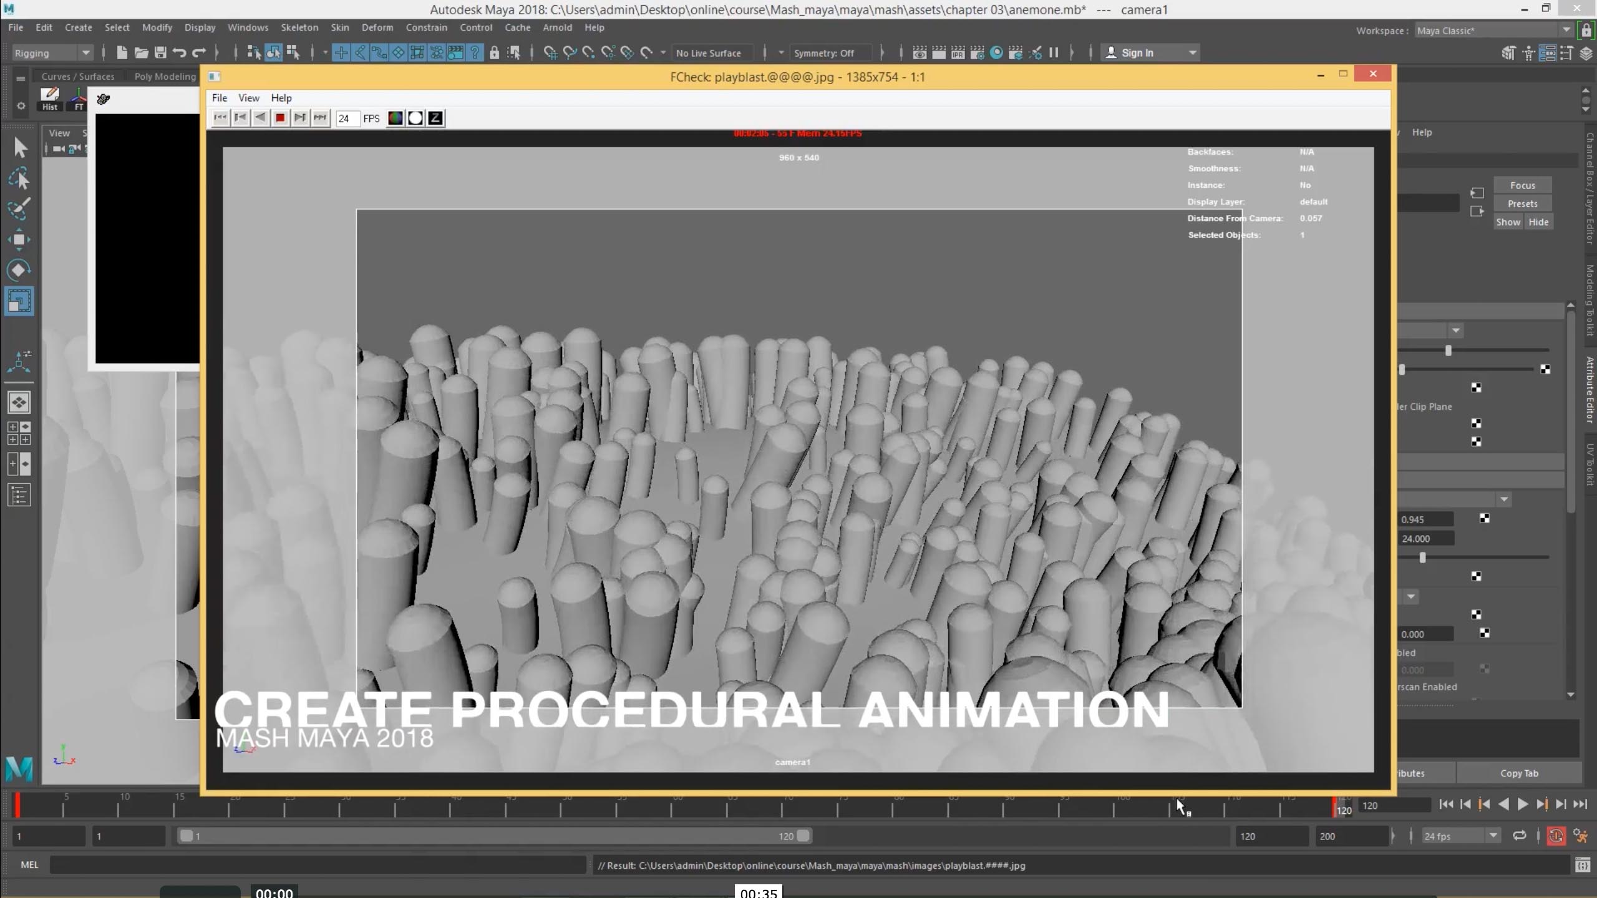This screenshot has height=898, width=1597.
Task: Select the Scale tool in toolbox
Action: click(19, 301)
